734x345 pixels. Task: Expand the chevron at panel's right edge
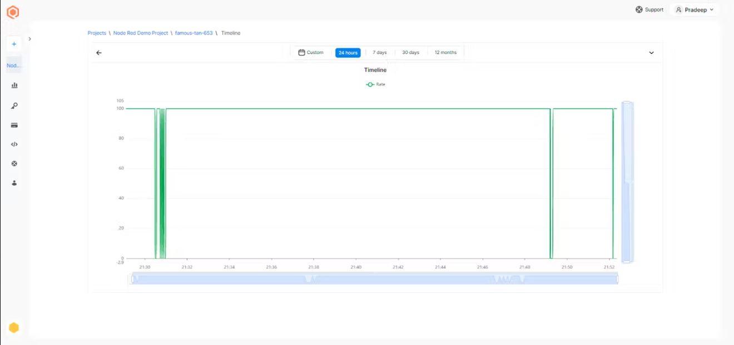click(651, 53)
